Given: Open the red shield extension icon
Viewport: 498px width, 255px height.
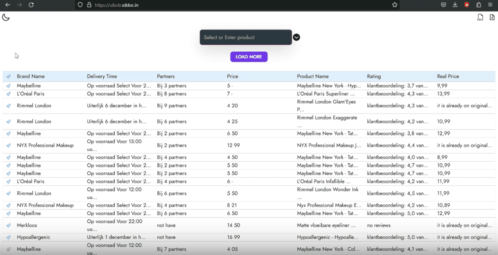Looking at the screenshot, I should click(467, 5).
